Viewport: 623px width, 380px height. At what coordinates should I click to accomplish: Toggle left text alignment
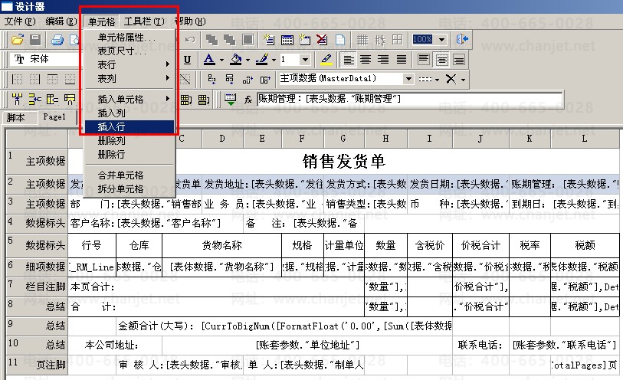(x=349, y=60)
